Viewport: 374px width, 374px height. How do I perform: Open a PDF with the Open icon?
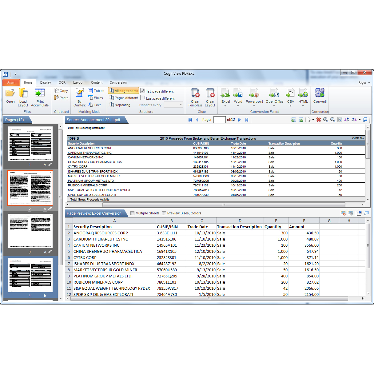coord(10,96)
